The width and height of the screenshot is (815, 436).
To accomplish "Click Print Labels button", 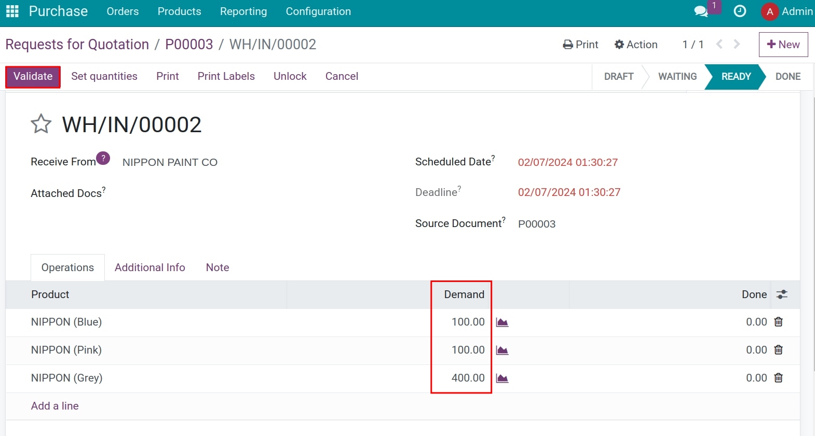I will click(x=226, y=76).
